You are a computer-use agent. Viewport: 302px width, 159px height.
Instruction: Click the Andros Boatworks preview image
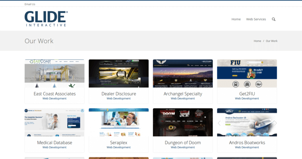pyautogui.click(x=247, y=122)
